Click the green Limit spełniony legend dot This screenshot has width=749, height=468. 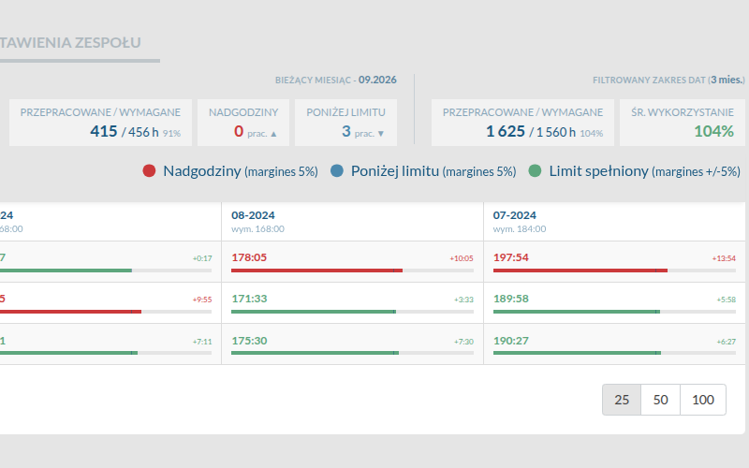coord(535,171)
